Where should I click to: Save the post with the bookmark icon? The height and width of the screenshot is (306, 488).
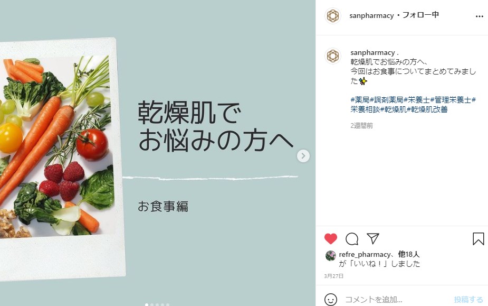(478, 239)
